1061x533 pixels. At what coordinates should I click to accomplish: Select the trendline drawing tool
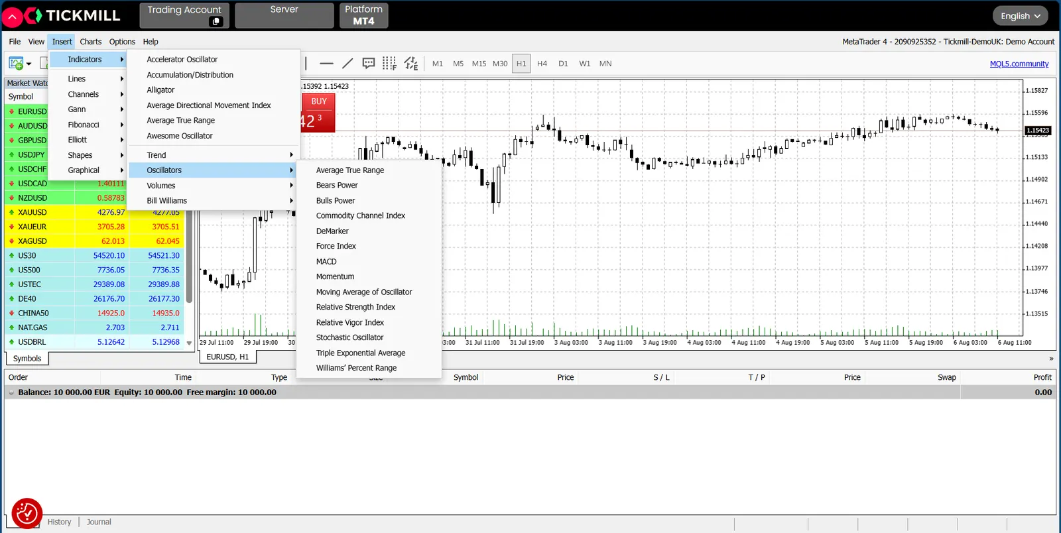(347, 64)
